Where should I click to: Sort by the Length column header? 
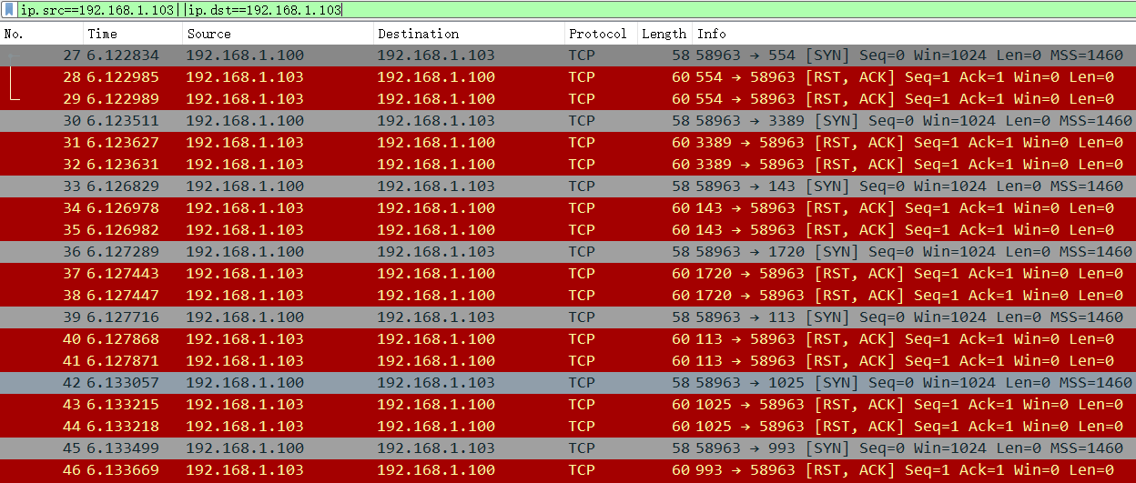pos(664,34)
